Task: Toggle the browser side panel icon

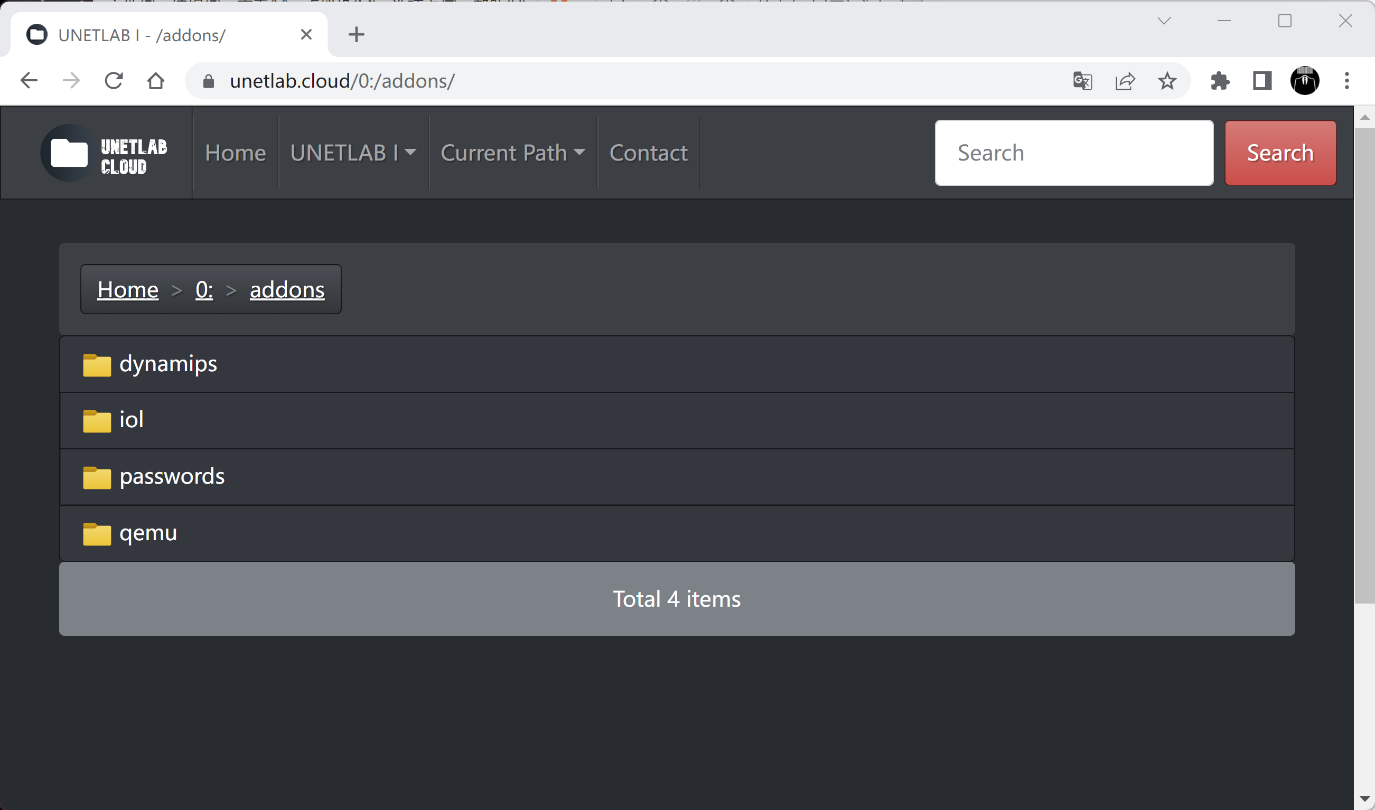Action: [1262, 81]
